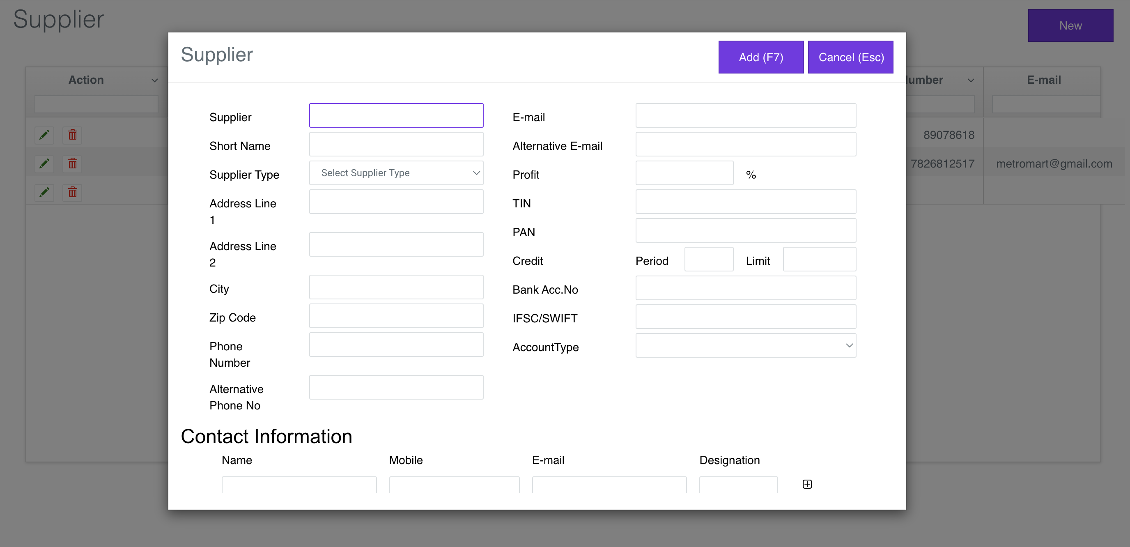Open the Select Supplier Type dropdown
Screen dimensions: 1130x547
396,173
